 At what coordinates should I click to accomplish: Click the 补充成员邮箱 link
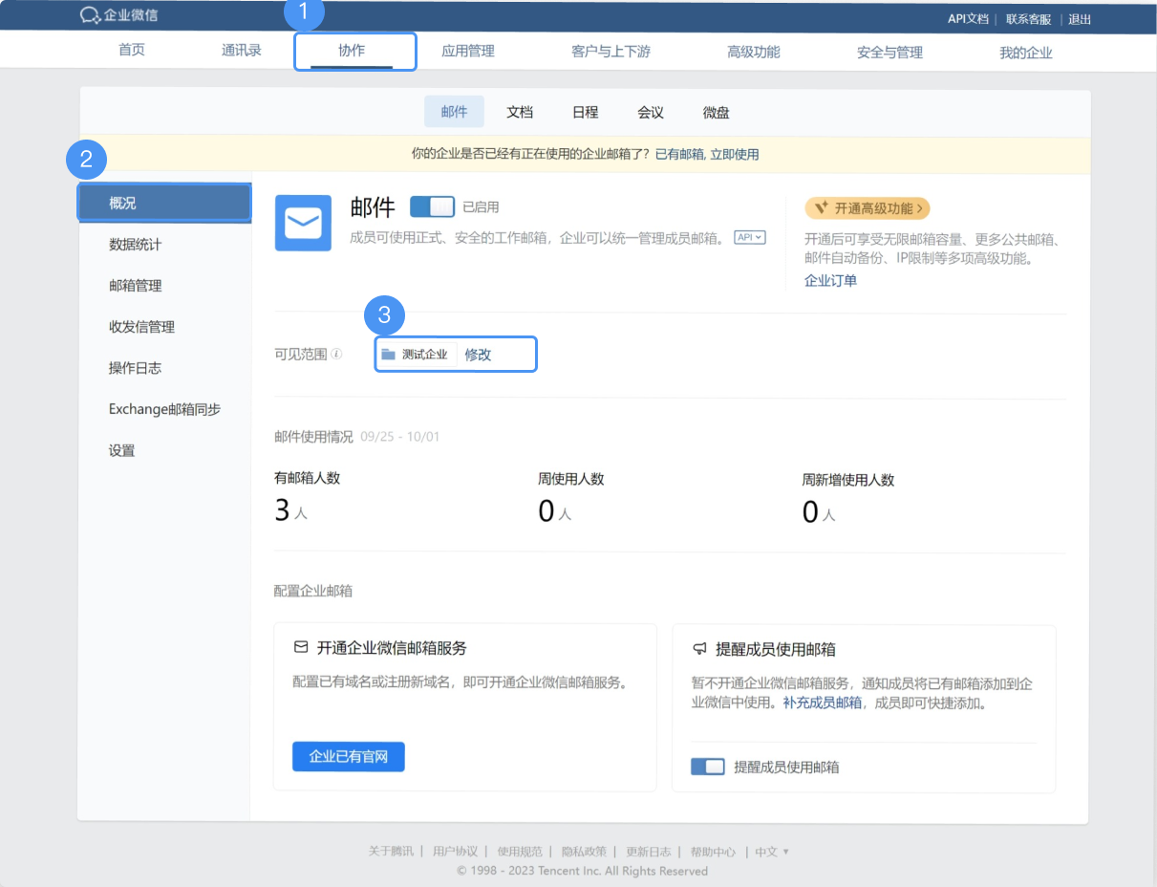[x=823, y=703]
